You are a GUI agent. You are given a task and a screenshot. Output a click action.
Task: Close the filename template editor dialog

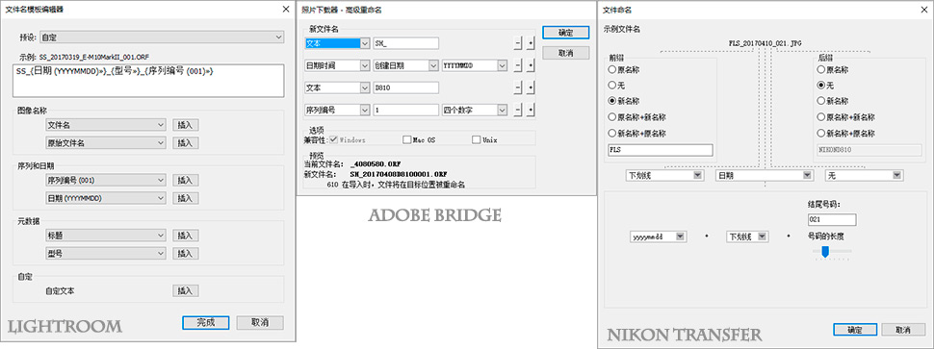point(285,9)
